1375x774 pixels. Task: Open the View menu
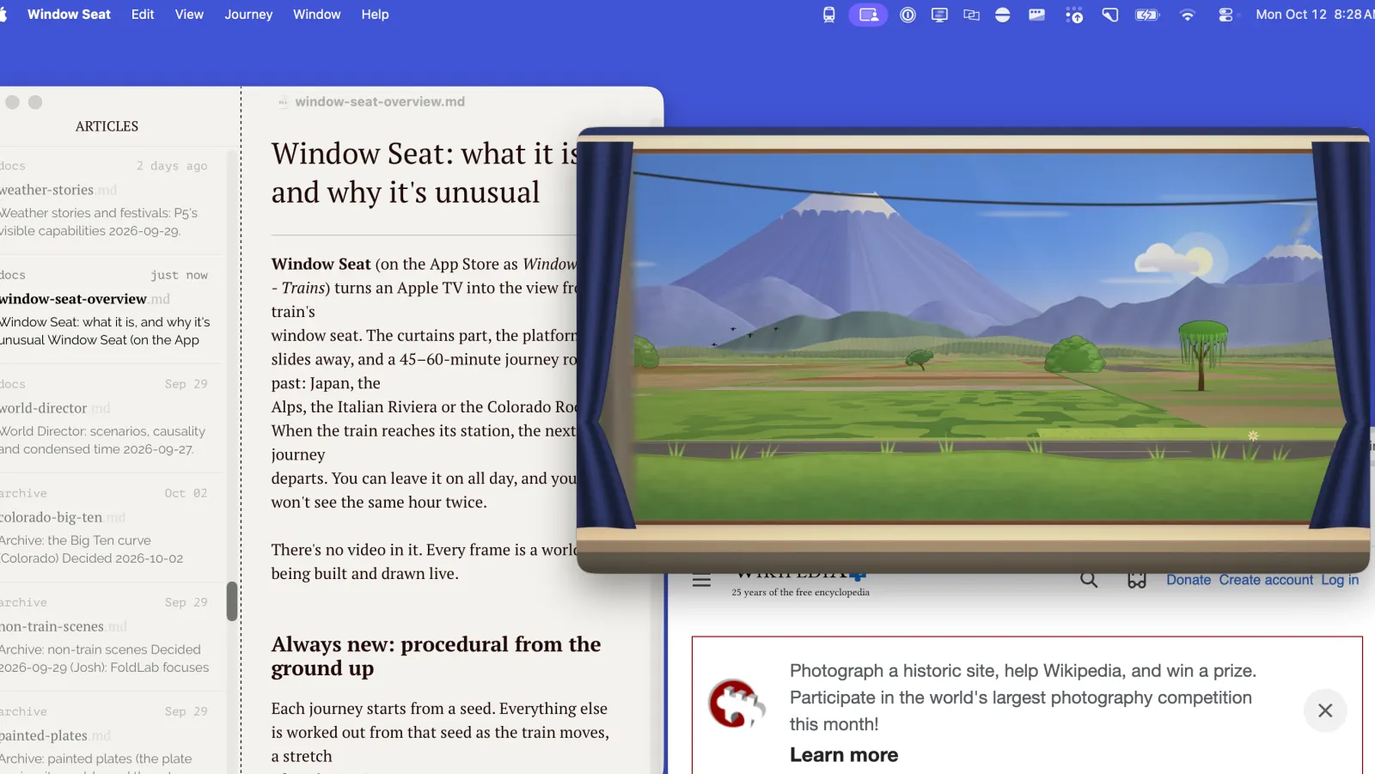[x=189, y=15]
